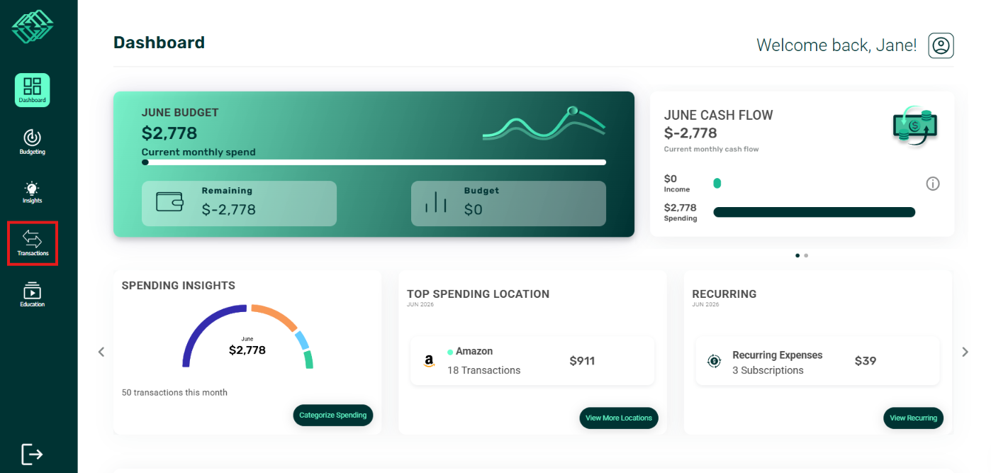Image resolution: width=991 pixels, height=473 pixels.
Task: Click the cash flow info icon
Action: point(933,184)
